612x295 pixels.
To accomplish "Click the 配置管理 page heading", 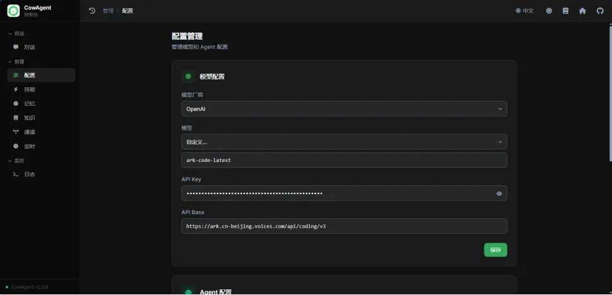I will 187,36.
